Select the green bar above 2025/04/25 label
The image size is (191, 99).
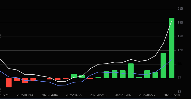[74, 76]
